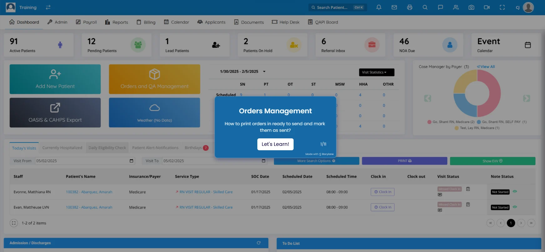
Task: Show next case manager chart
Action: coord(527,98)
